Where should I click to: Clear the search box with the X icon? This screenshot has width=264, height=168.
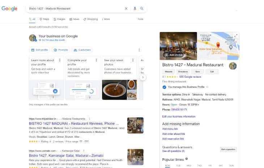click(126, 9)
